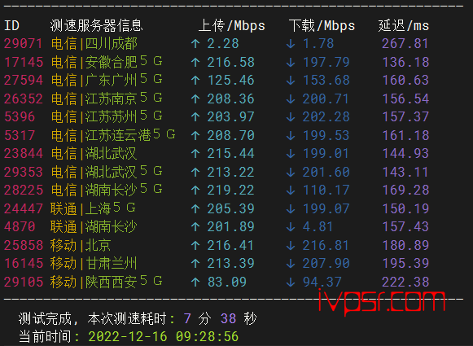473x346 pixels.
Task: Click the download arrow next to 110.17
Action: point(291,191)
